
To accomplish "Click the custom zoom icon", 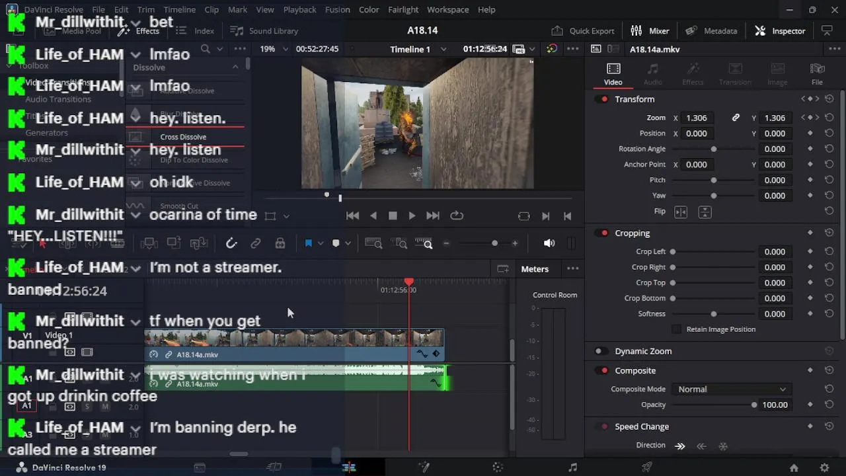I will click(424, 243).
